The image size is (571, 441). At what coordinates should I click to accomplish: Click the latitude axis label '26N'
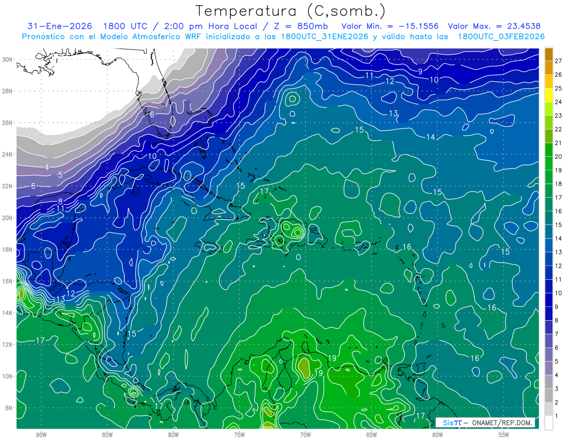pyautogui.click(x=8, y=123)
